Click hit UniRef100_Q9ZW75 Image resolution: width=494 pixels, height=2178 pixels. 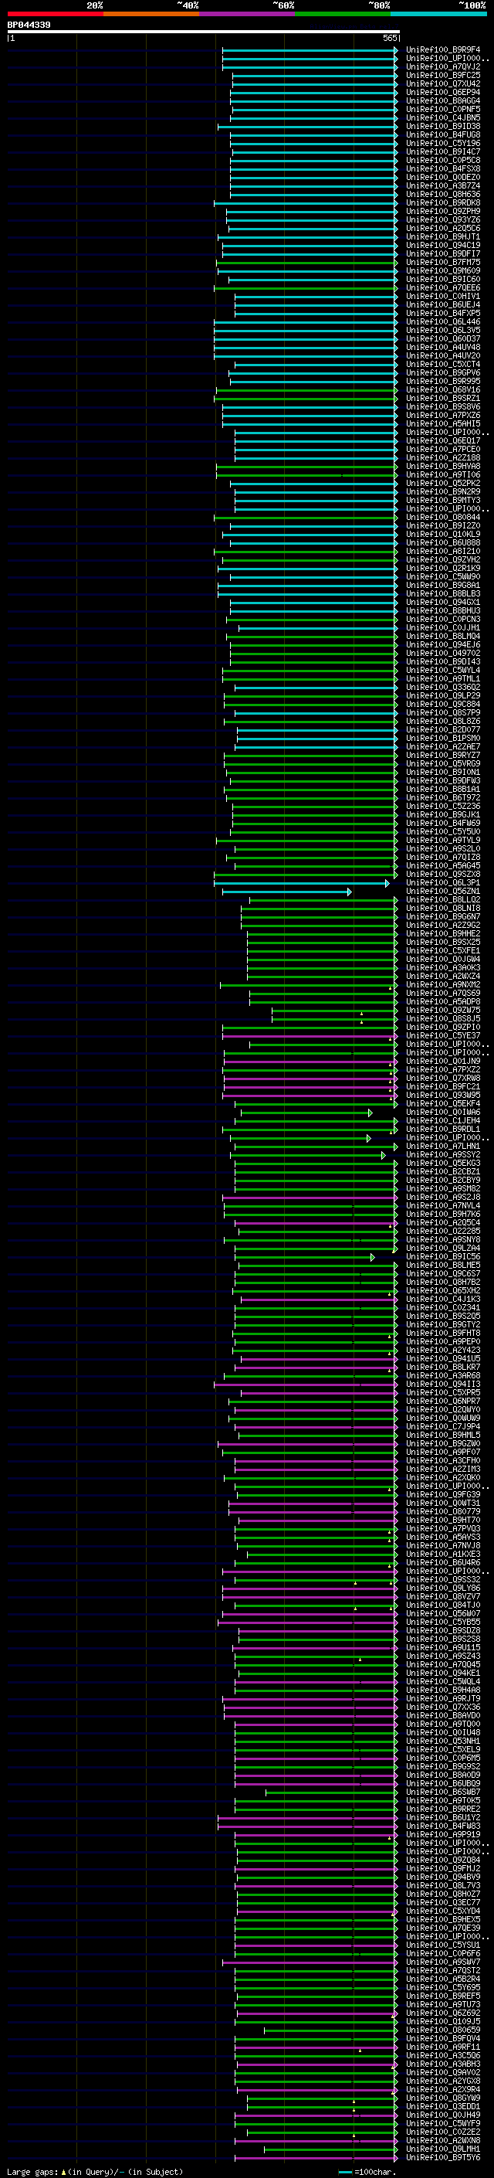coord(443,1011)
